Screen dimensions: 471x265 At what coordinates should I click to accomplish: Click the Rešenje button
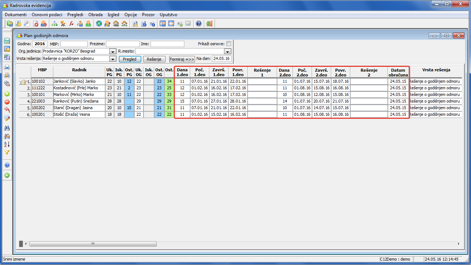[x=155, y=59]
